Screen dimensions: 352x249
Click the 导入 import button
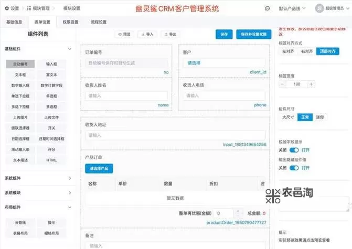coord(147,34)
